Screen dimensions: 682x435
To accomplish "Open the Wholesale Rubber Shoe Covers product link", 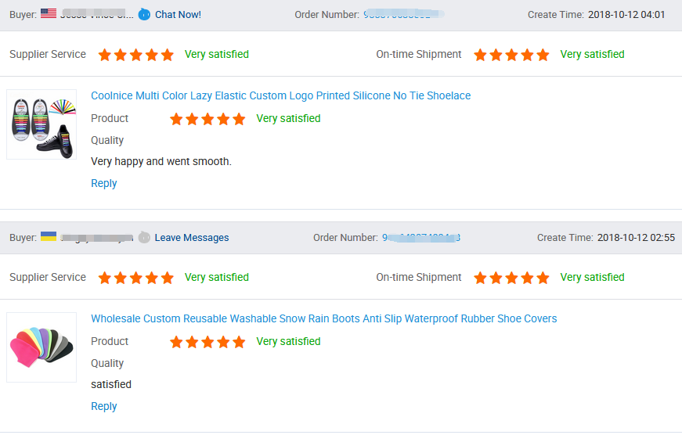I will 323,318.
